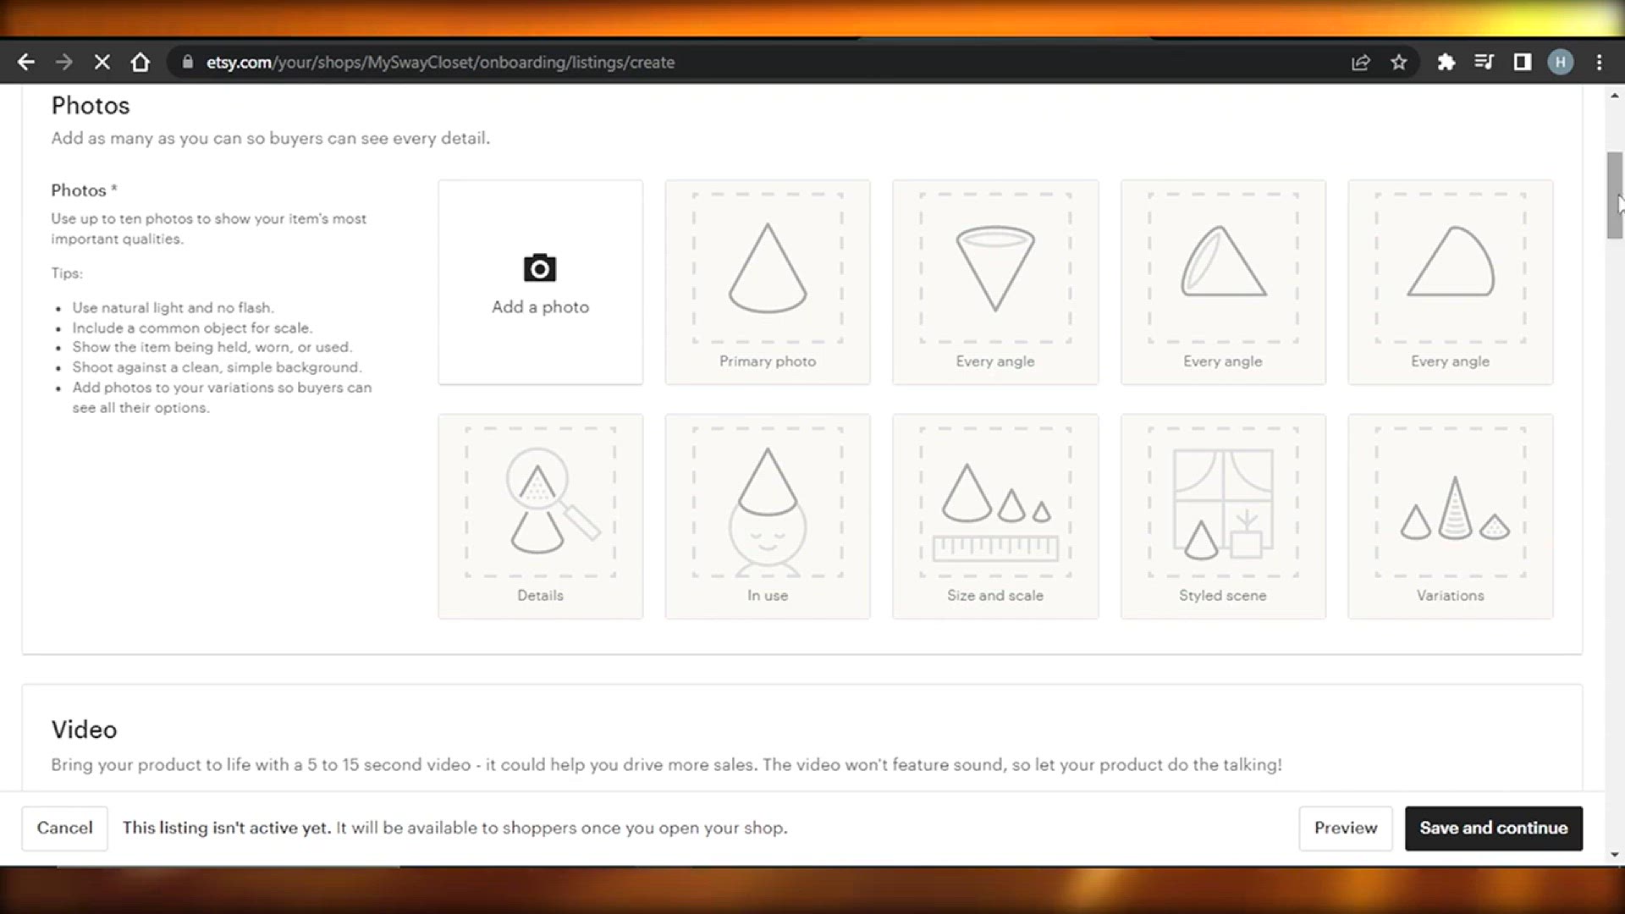The image size is (1625, 914).
Task: Click the 'Tips:' label
Action: click(x=67, y=273)
